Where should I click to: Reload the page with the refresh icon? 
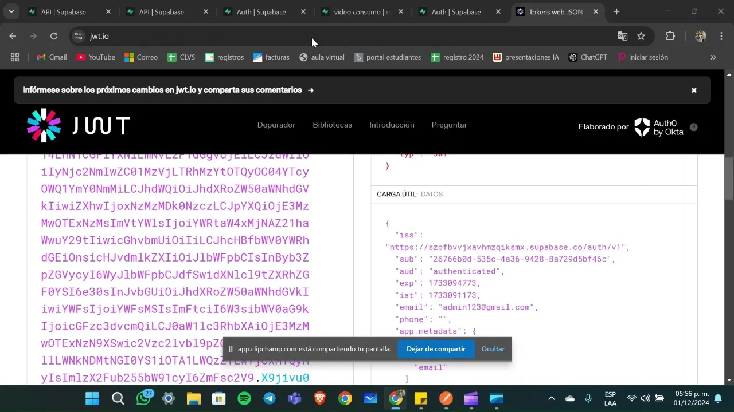54,36
